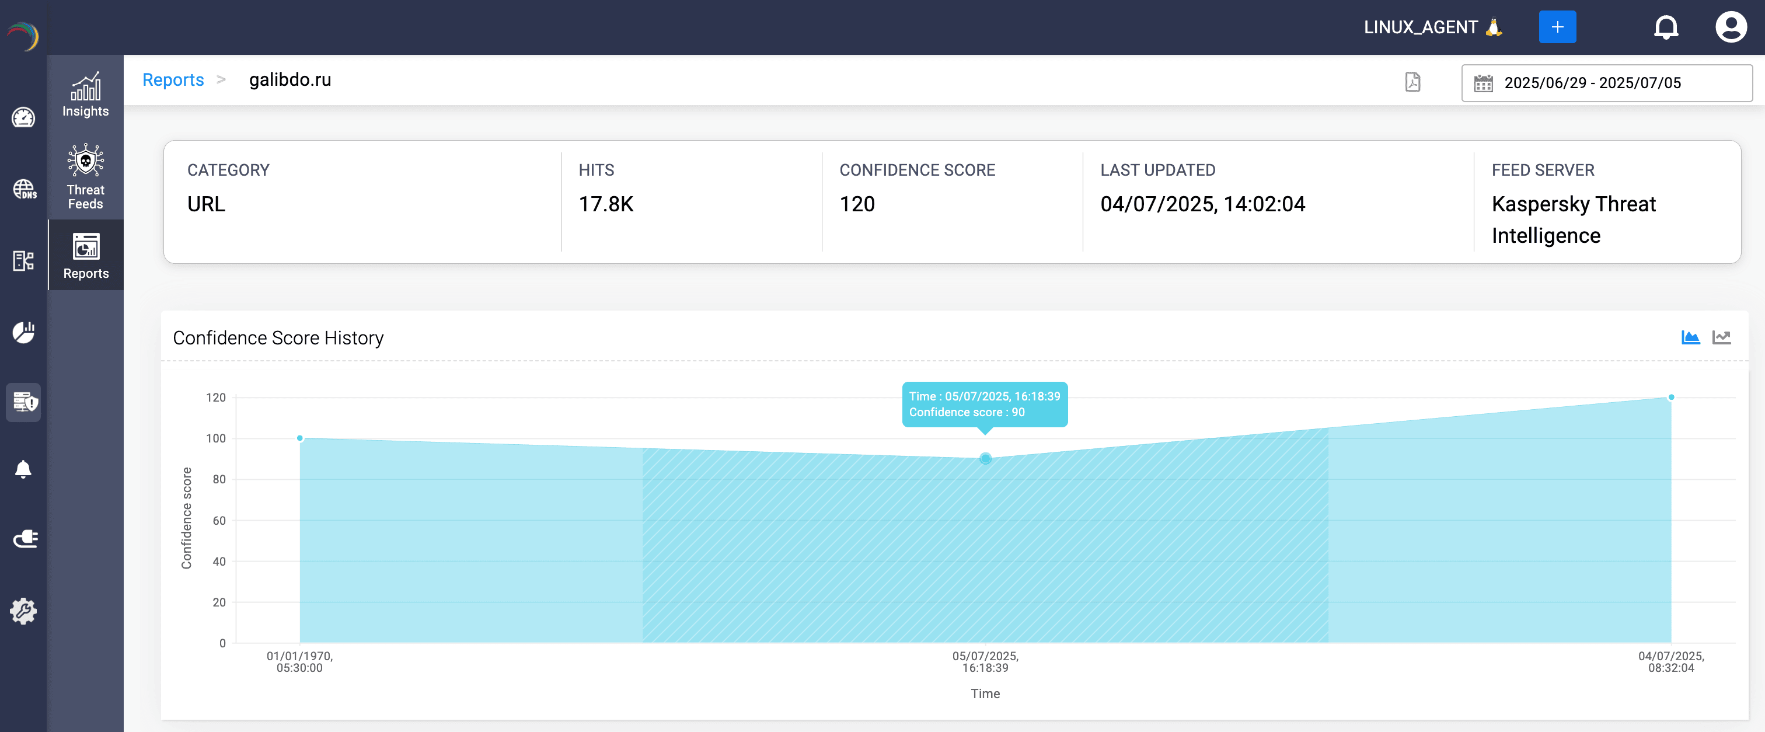Click the DNS globe sidebar icon
Viewport: 1765px width, 732px height.
click(24, 189)
